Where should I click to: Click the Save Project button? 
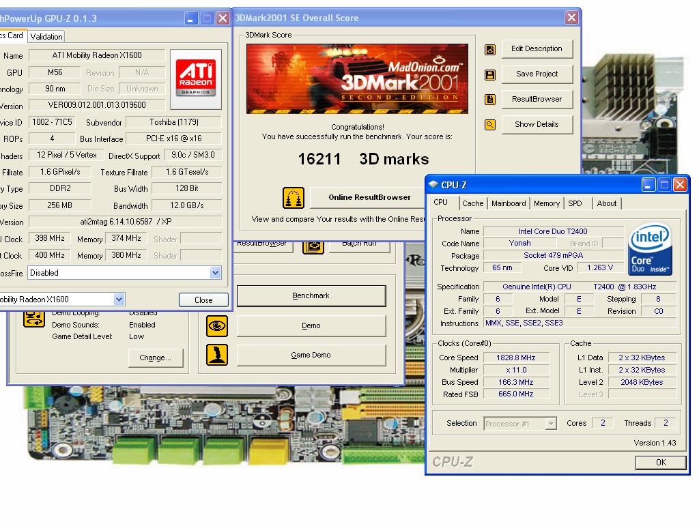click(x=537, y=74)
